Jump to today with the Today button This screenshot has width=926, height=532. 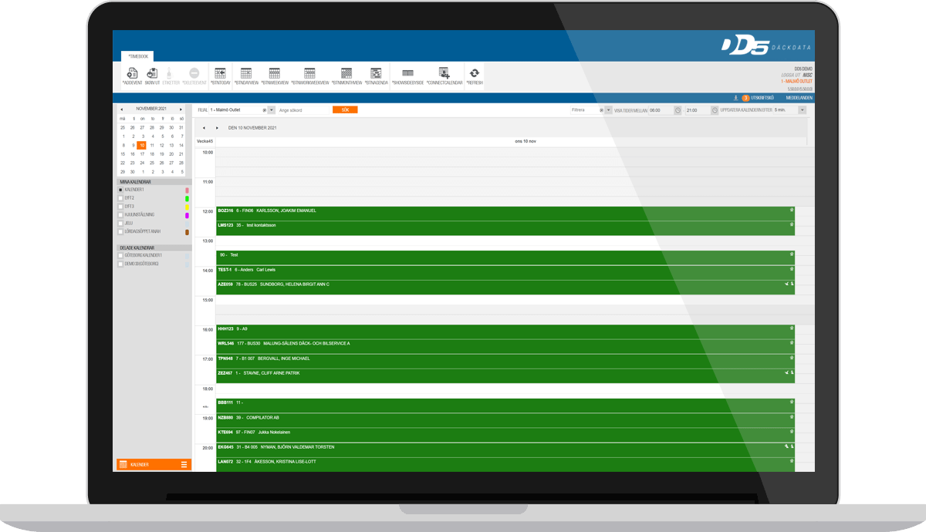click(x=219, y=74)
